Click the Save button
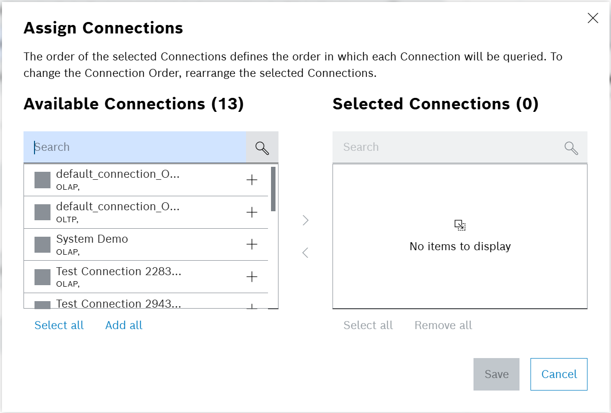The image size is (611, 413). point(496,374)
